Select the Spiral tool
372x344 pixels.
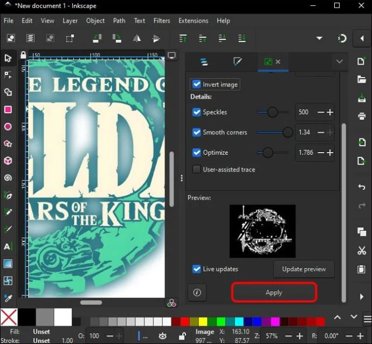pos(8,178)
